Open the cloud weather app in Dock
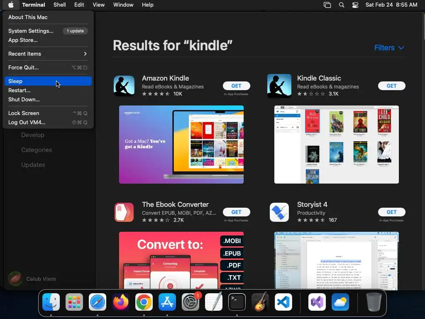This screenshot has height=319, width=425. pos(340,302)
